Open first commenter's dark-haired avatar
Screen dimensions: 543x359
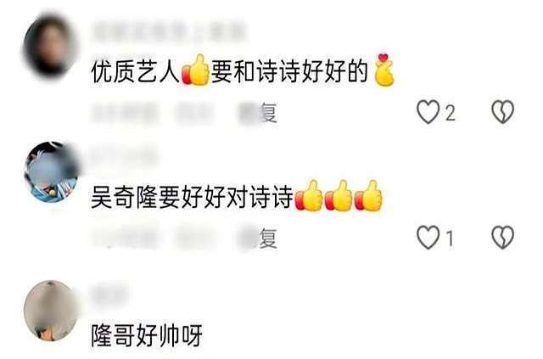tap(49, 45)
